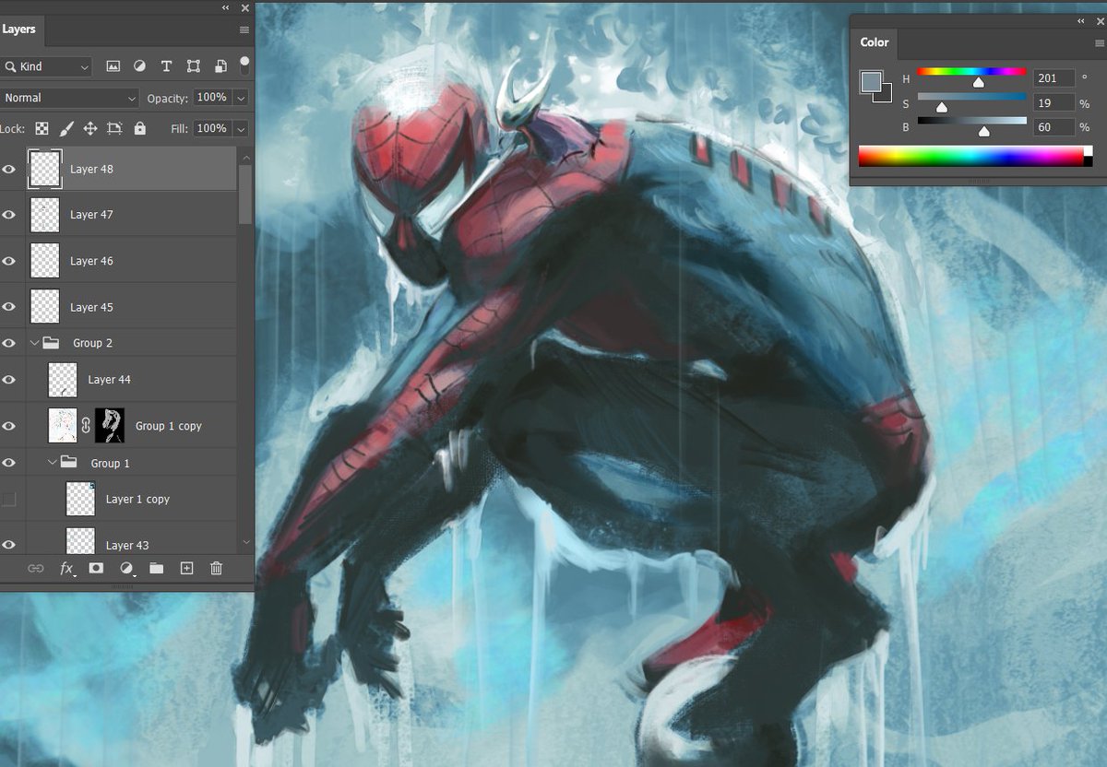Click the Saturation value field 19
This screenshot has width=1107, height=767.
tap(1054, 102)
